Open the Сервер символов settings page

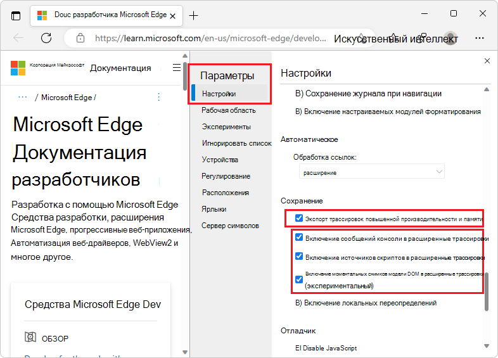230,226
